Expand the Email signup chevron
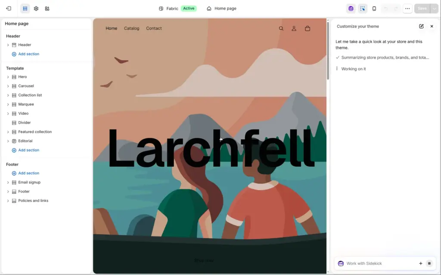This screenshot has width=441, height=275. 8,182
